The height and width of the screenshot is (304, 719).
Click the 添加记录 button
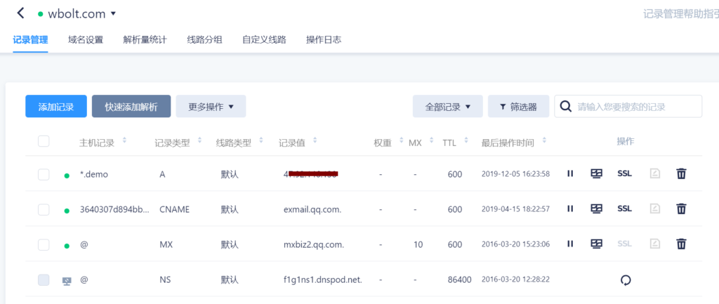[55, 107]
